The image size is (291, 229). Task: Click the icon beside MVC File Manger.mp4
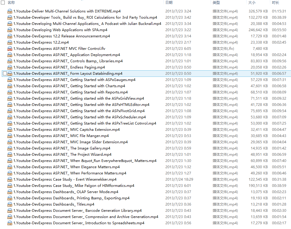[10, 136]
